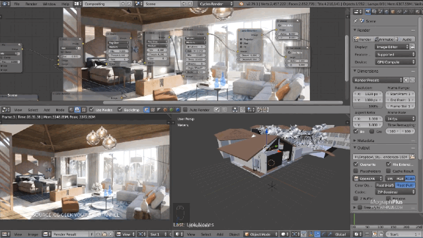This screenshot has width=423, height=238.
Task: Click the Start Frame field
Action: pyautogui.click(x=400, y=94)
